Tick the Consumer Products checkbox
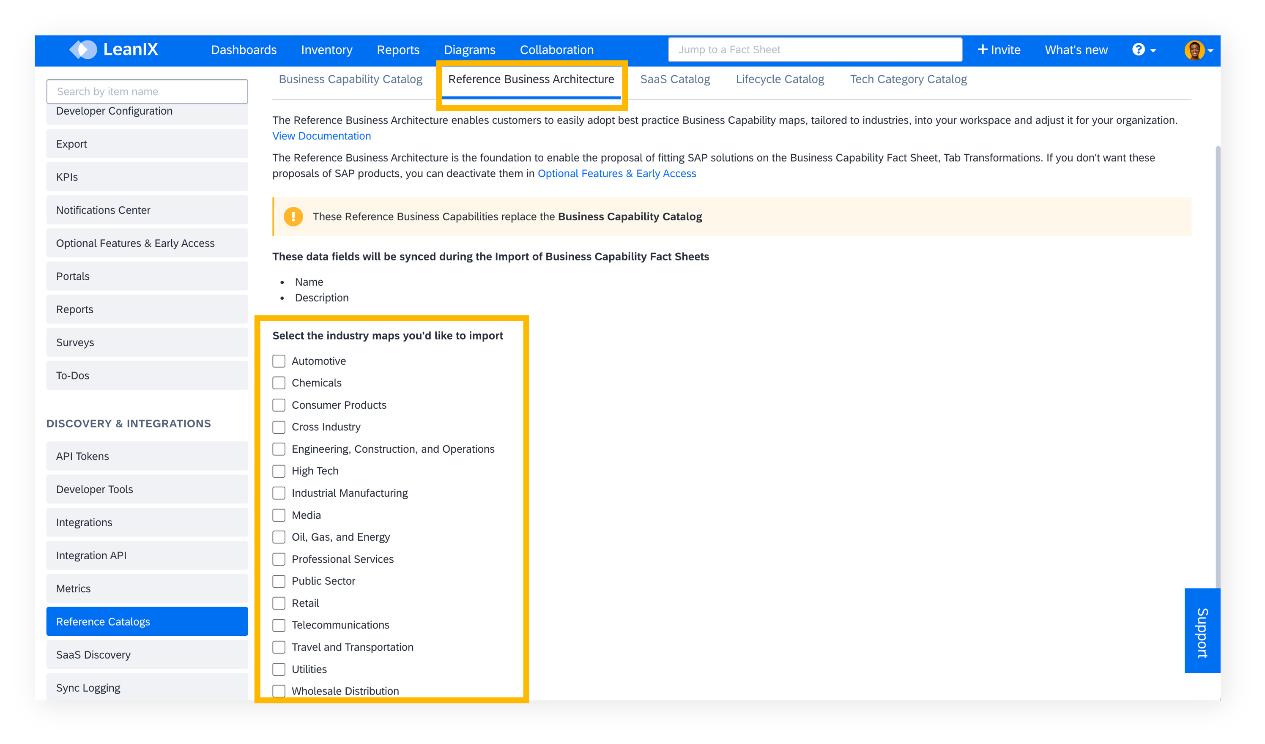 (x=279, y=405)
